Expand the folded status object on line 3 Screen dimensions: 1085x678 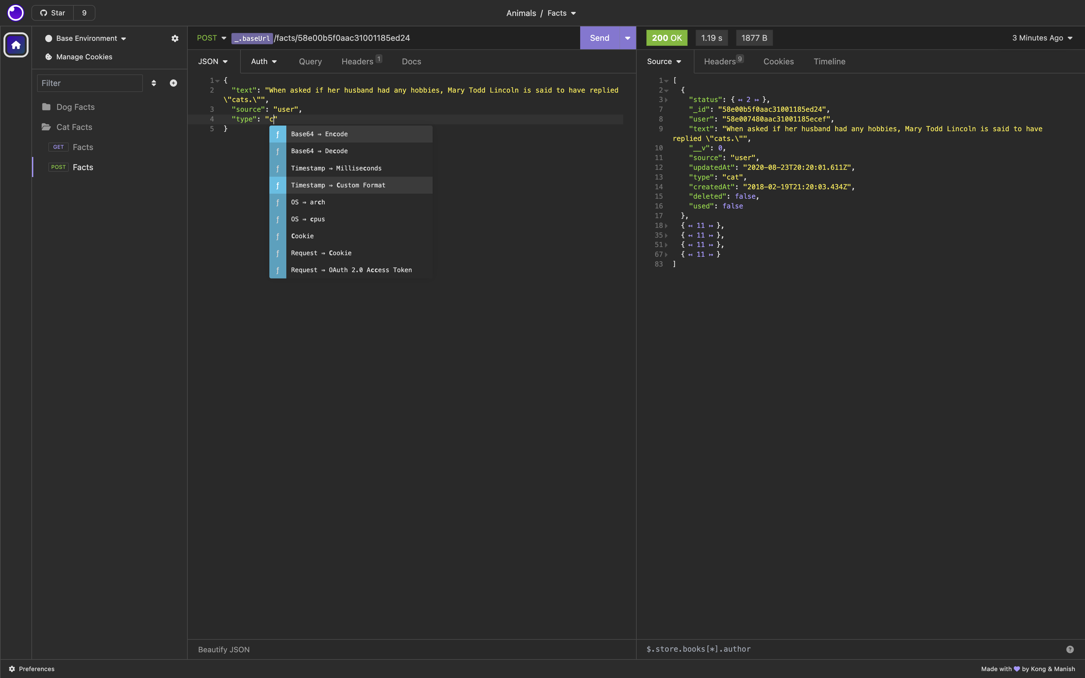666,100
